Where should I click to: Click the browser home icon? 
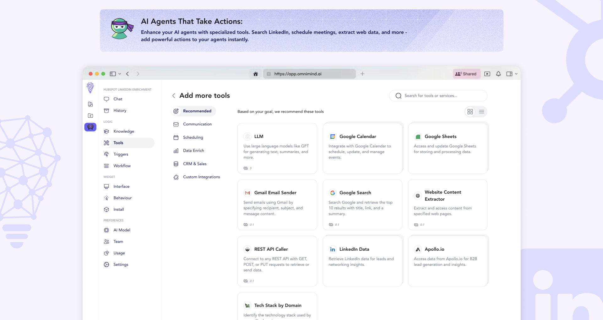pyautogui.click(x=256, y=74)
